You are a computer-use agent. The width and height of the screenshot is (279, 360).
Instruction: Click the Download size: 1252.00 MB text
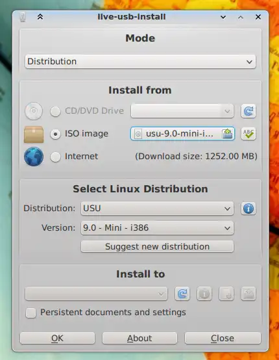(196, 157)
